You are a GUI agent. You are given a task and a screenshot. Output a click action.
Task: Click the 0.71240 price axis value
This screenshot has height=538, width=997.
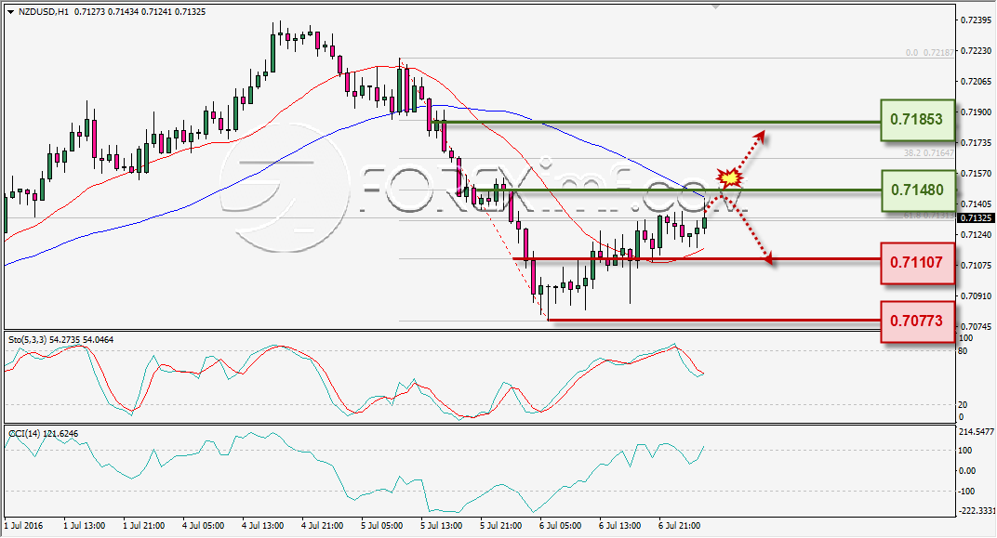pyautogui.click(x=976, y=234)
